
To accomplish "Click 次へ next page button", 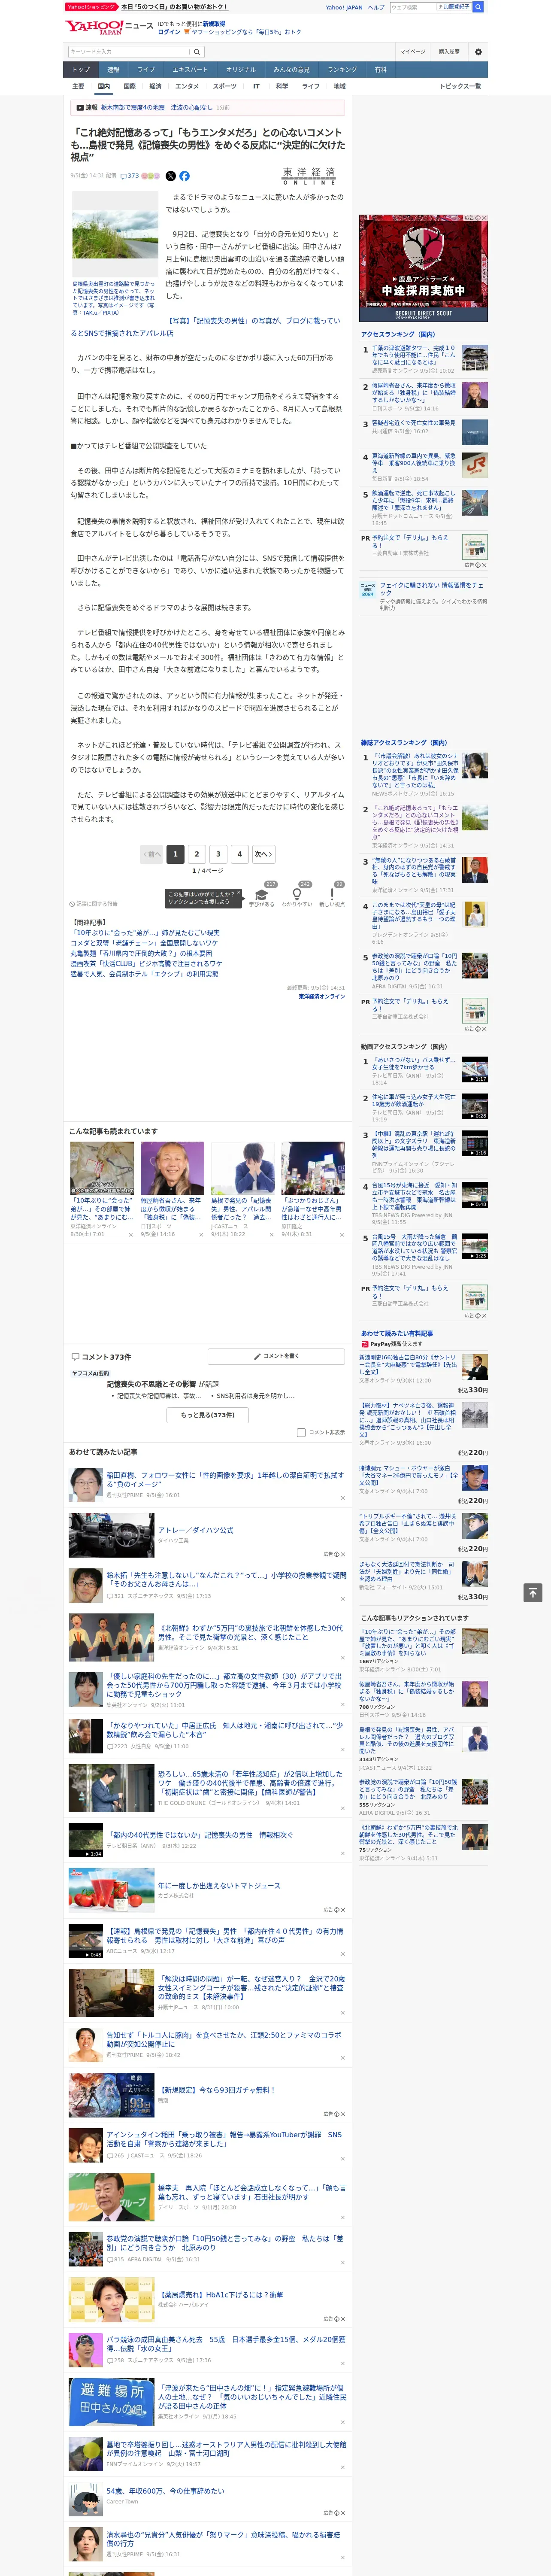I will 263,854.
